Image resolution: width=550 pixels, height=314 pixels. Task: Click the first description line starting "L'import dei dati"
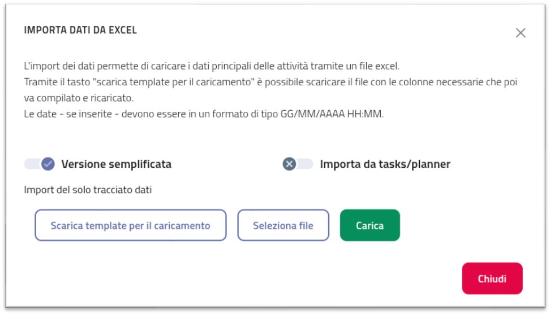coord(212,66)
